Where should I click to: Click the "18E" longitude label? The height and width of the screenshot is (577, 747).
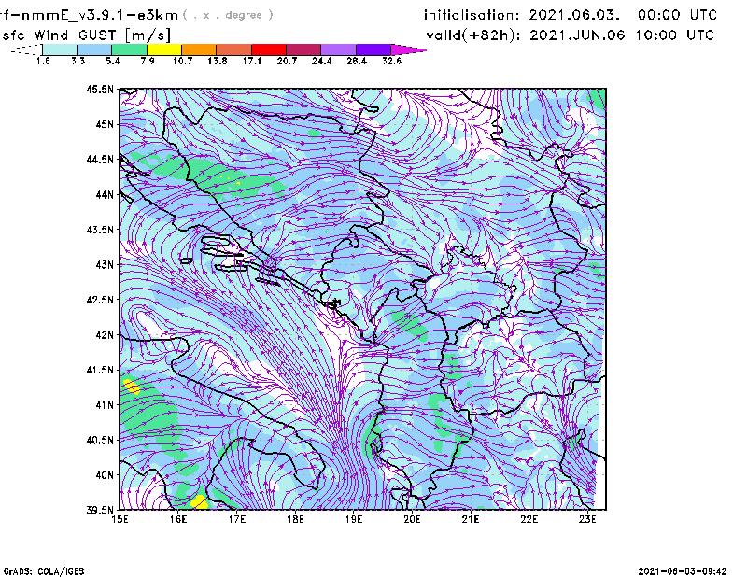click(x=295, y=519)
